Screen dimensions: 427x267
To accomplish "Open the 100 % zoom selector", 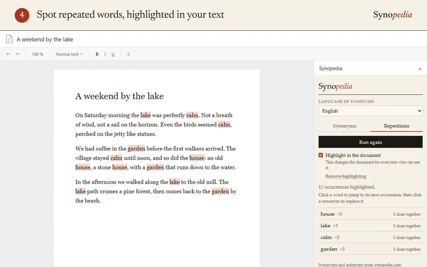I will [37, 54].
